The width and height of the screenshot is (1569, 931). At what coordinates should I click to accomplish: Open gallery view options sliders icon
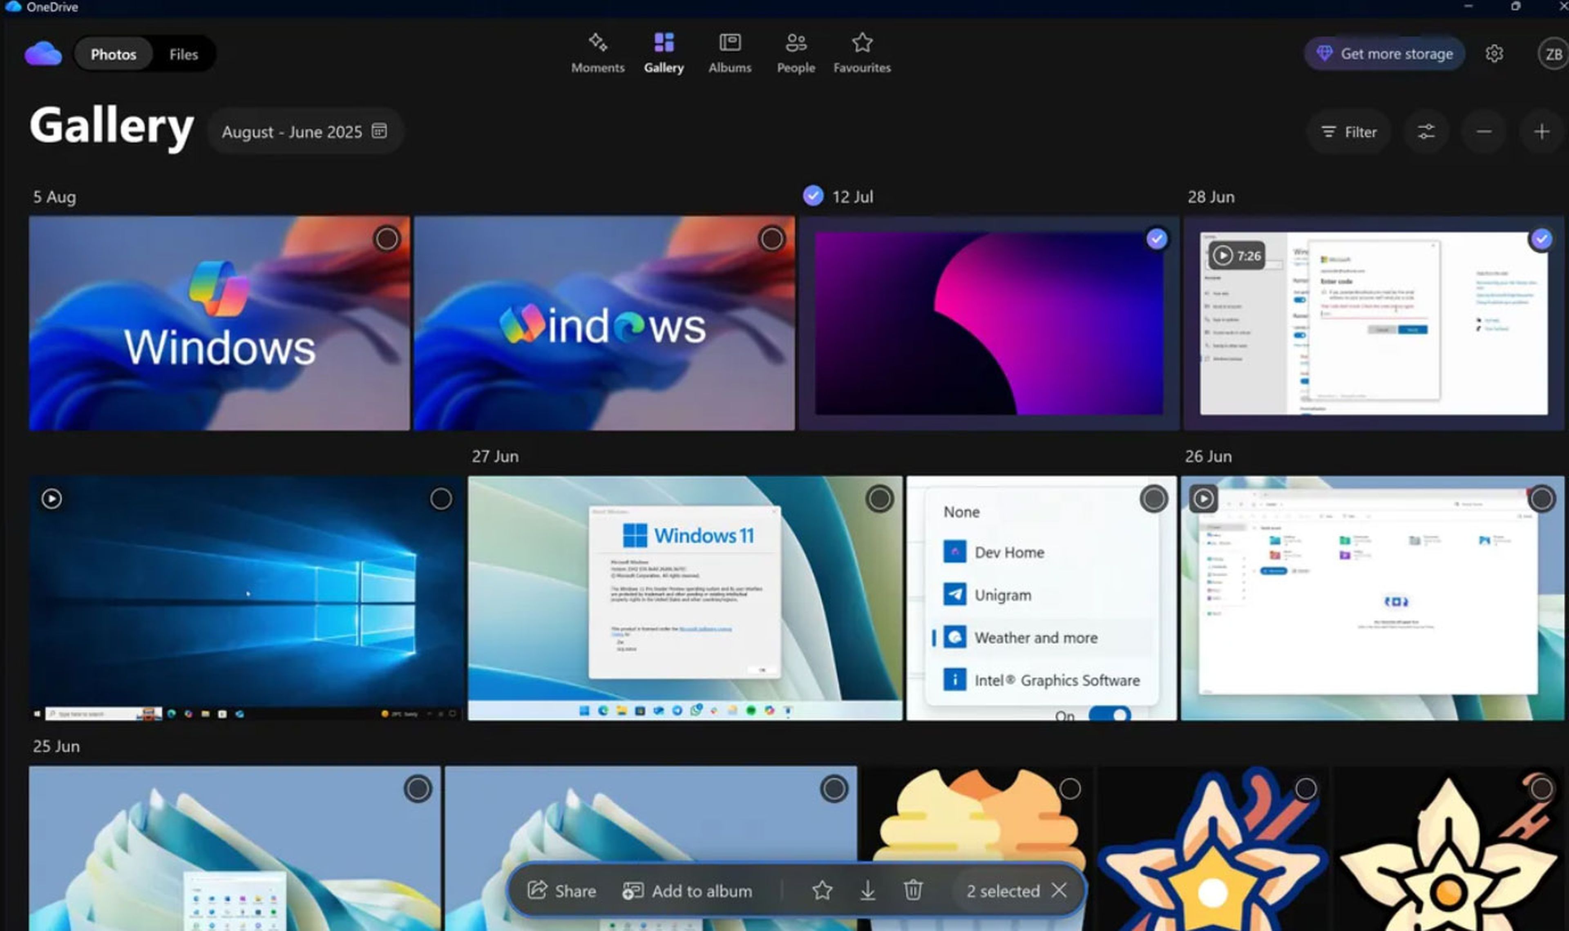pos(1426,132)
